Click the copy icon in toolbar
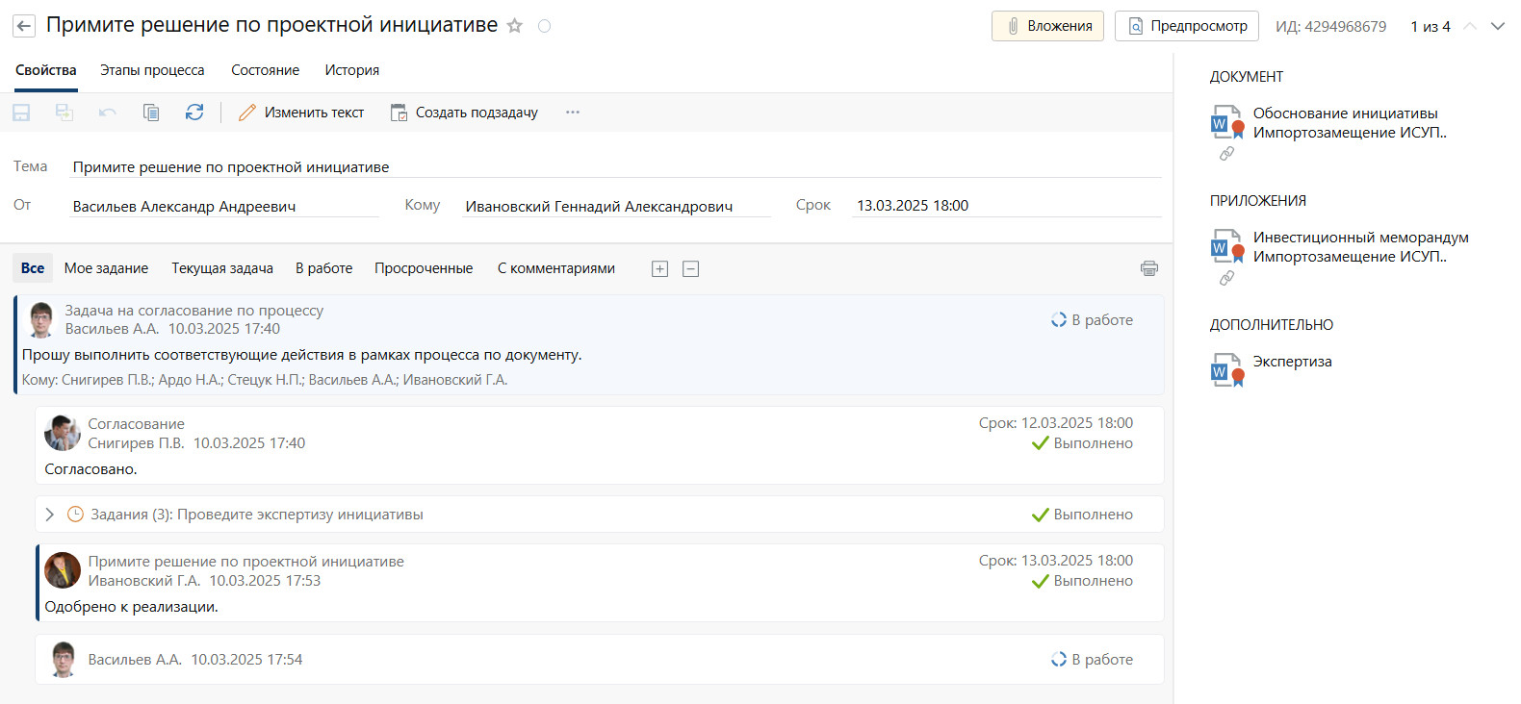The height and width of the screenshot is (704, 1521). pos(151,113)
